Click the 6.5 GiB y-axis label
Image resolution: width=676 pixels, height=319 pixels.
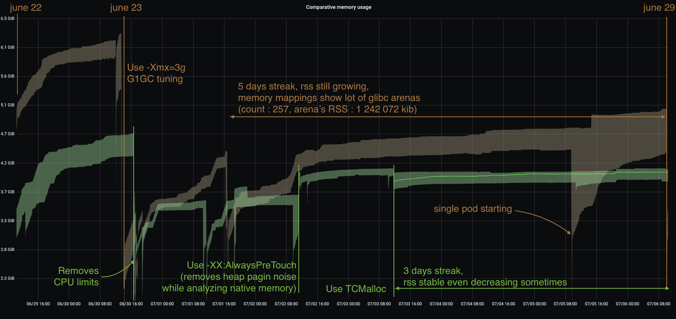[8, 18]
